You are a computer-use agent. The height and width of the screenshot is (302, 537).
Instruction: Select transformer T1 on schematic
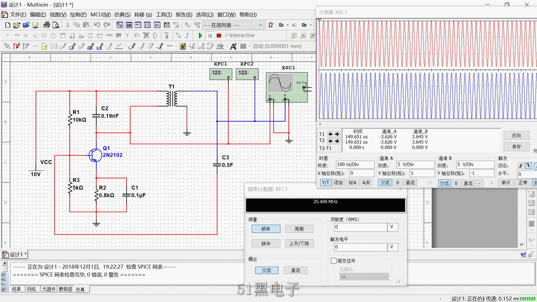pyautogui.click(x=171, y=98)
